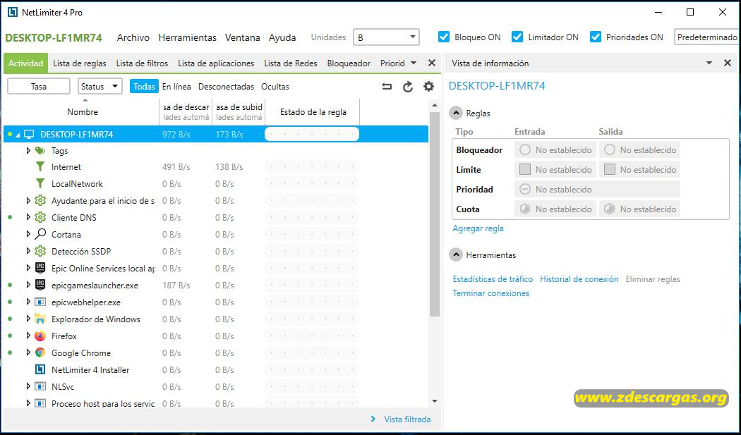Check the Límite Entrada checkbox
The image size is (741, 435).
[x=525, y=170]
